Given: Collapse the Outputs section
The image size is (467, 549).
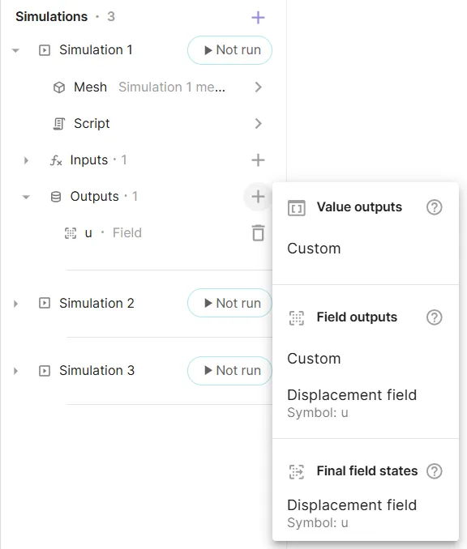Looking at the screenshot, I should tap(26, 197).
